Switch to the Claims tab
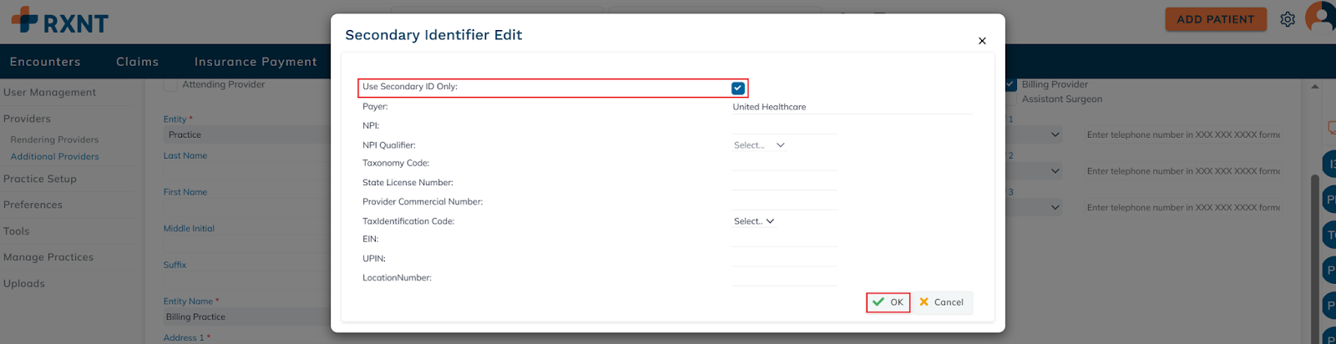 138,62
